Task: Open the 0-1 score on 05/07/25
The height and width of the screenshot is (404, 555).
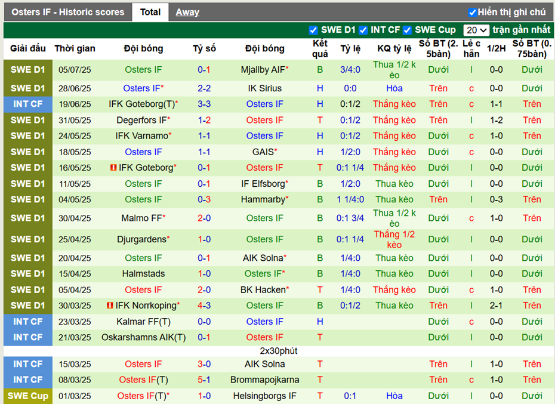Action: [204, 70]
